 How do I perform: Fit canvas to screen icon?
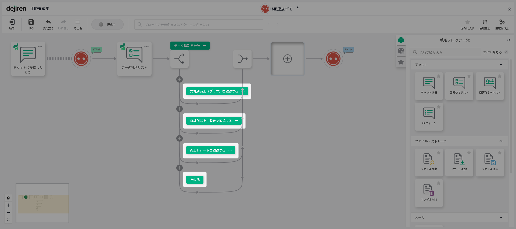pos(8,220)
